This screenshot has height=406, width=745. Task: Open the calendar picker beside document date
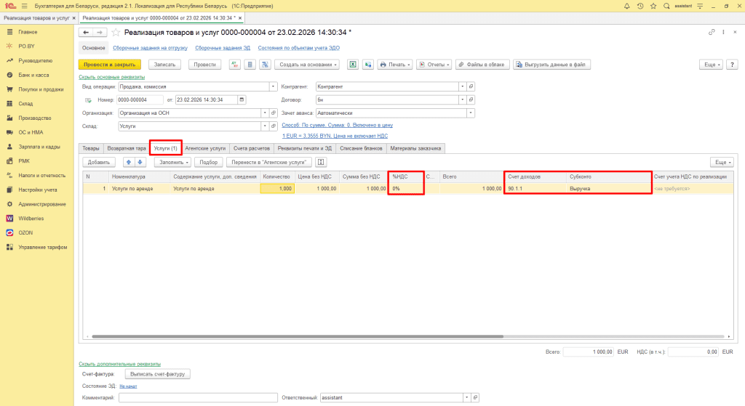[242, 100]
